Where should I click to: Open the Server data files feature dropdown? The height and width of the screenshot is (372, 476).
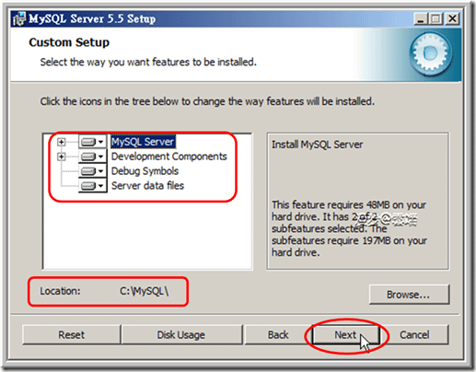[92, 186]
